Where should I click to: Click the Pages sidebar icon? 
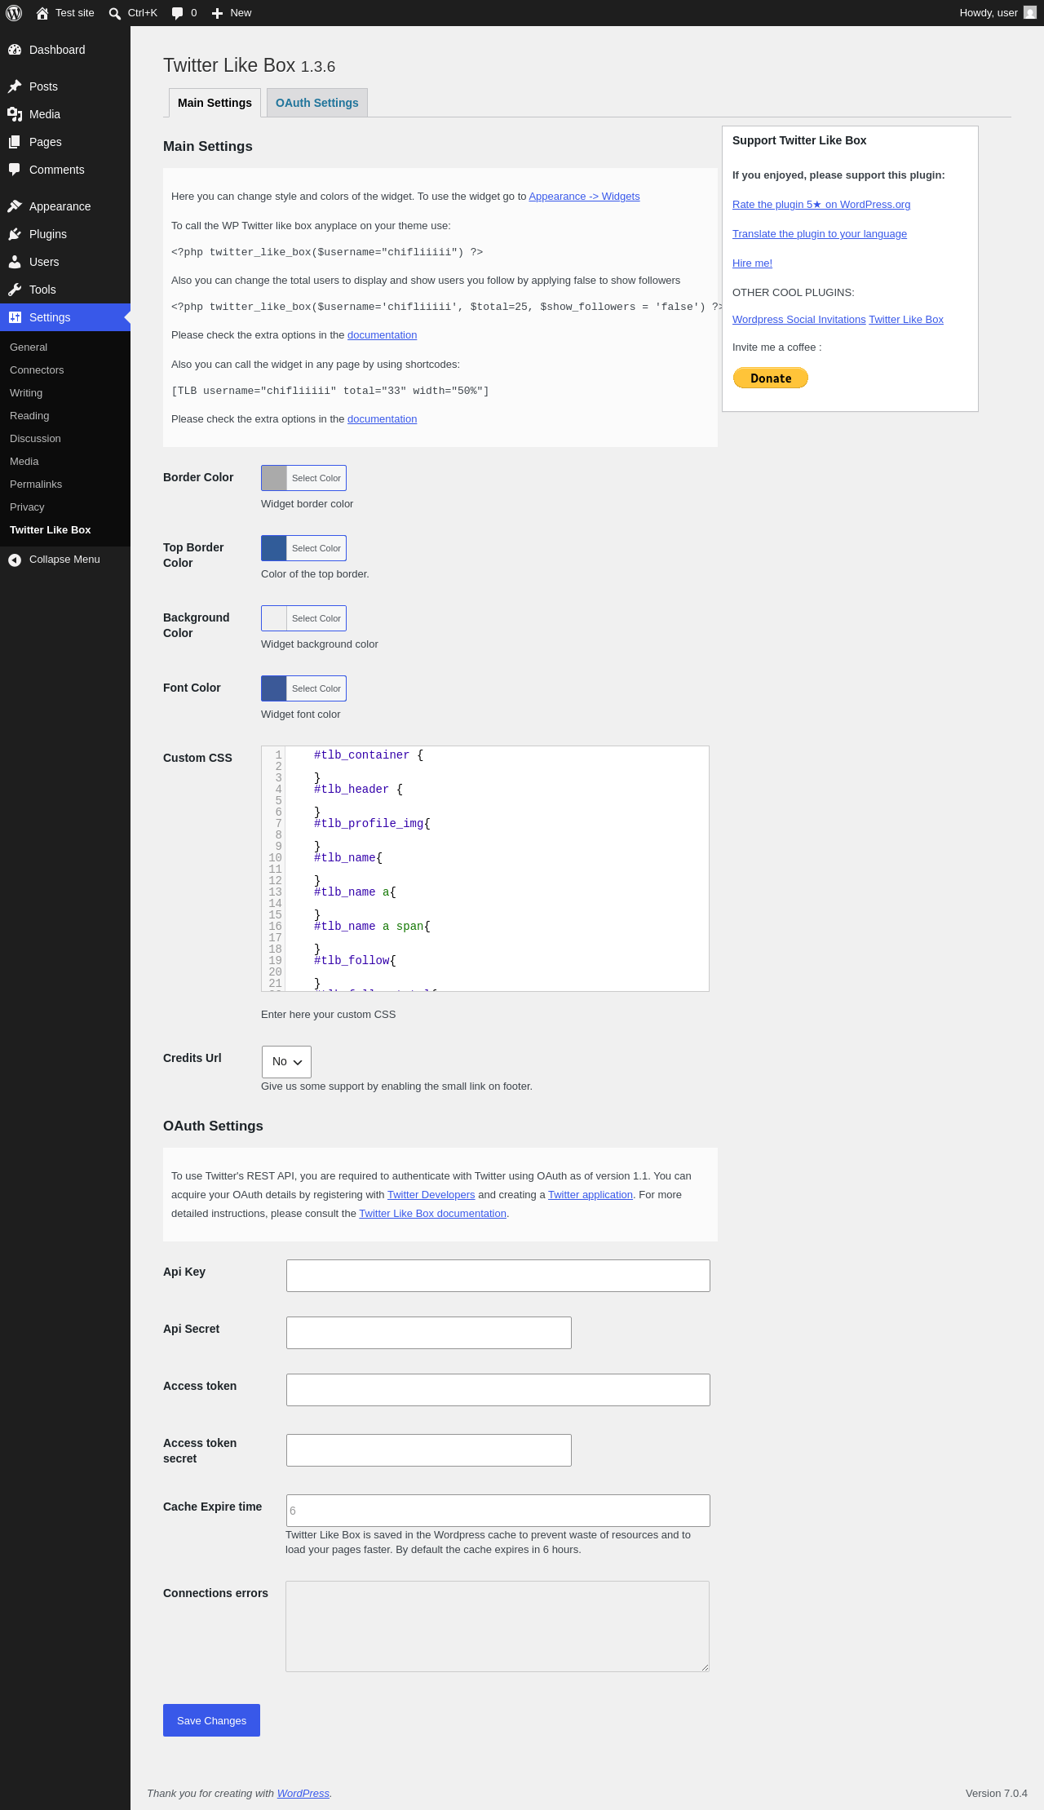pyautogui.click(x=15, y=142)
